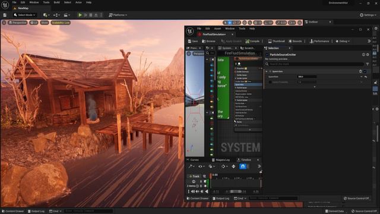Click the timeline horizontal range scrollbar
This screenshot has height=214, width=380.
click(x=235, y=191)
